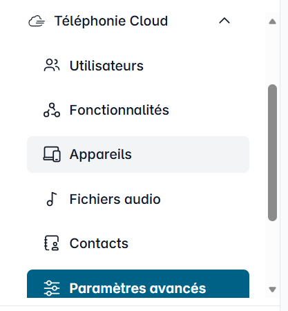Open the Contacts text link
Viewport: 288px width, 311px height.
(x=99, y=243)
